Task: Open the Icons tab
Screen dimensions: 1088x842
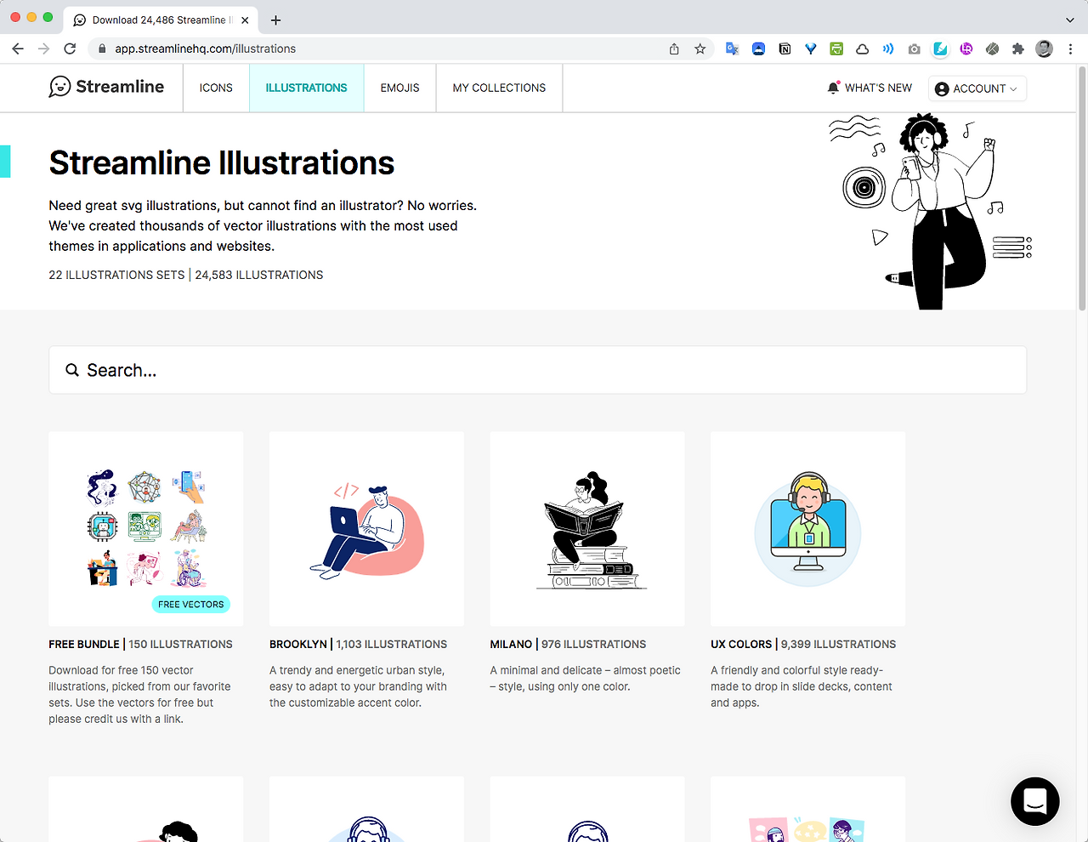Action: tap(216, 88)
